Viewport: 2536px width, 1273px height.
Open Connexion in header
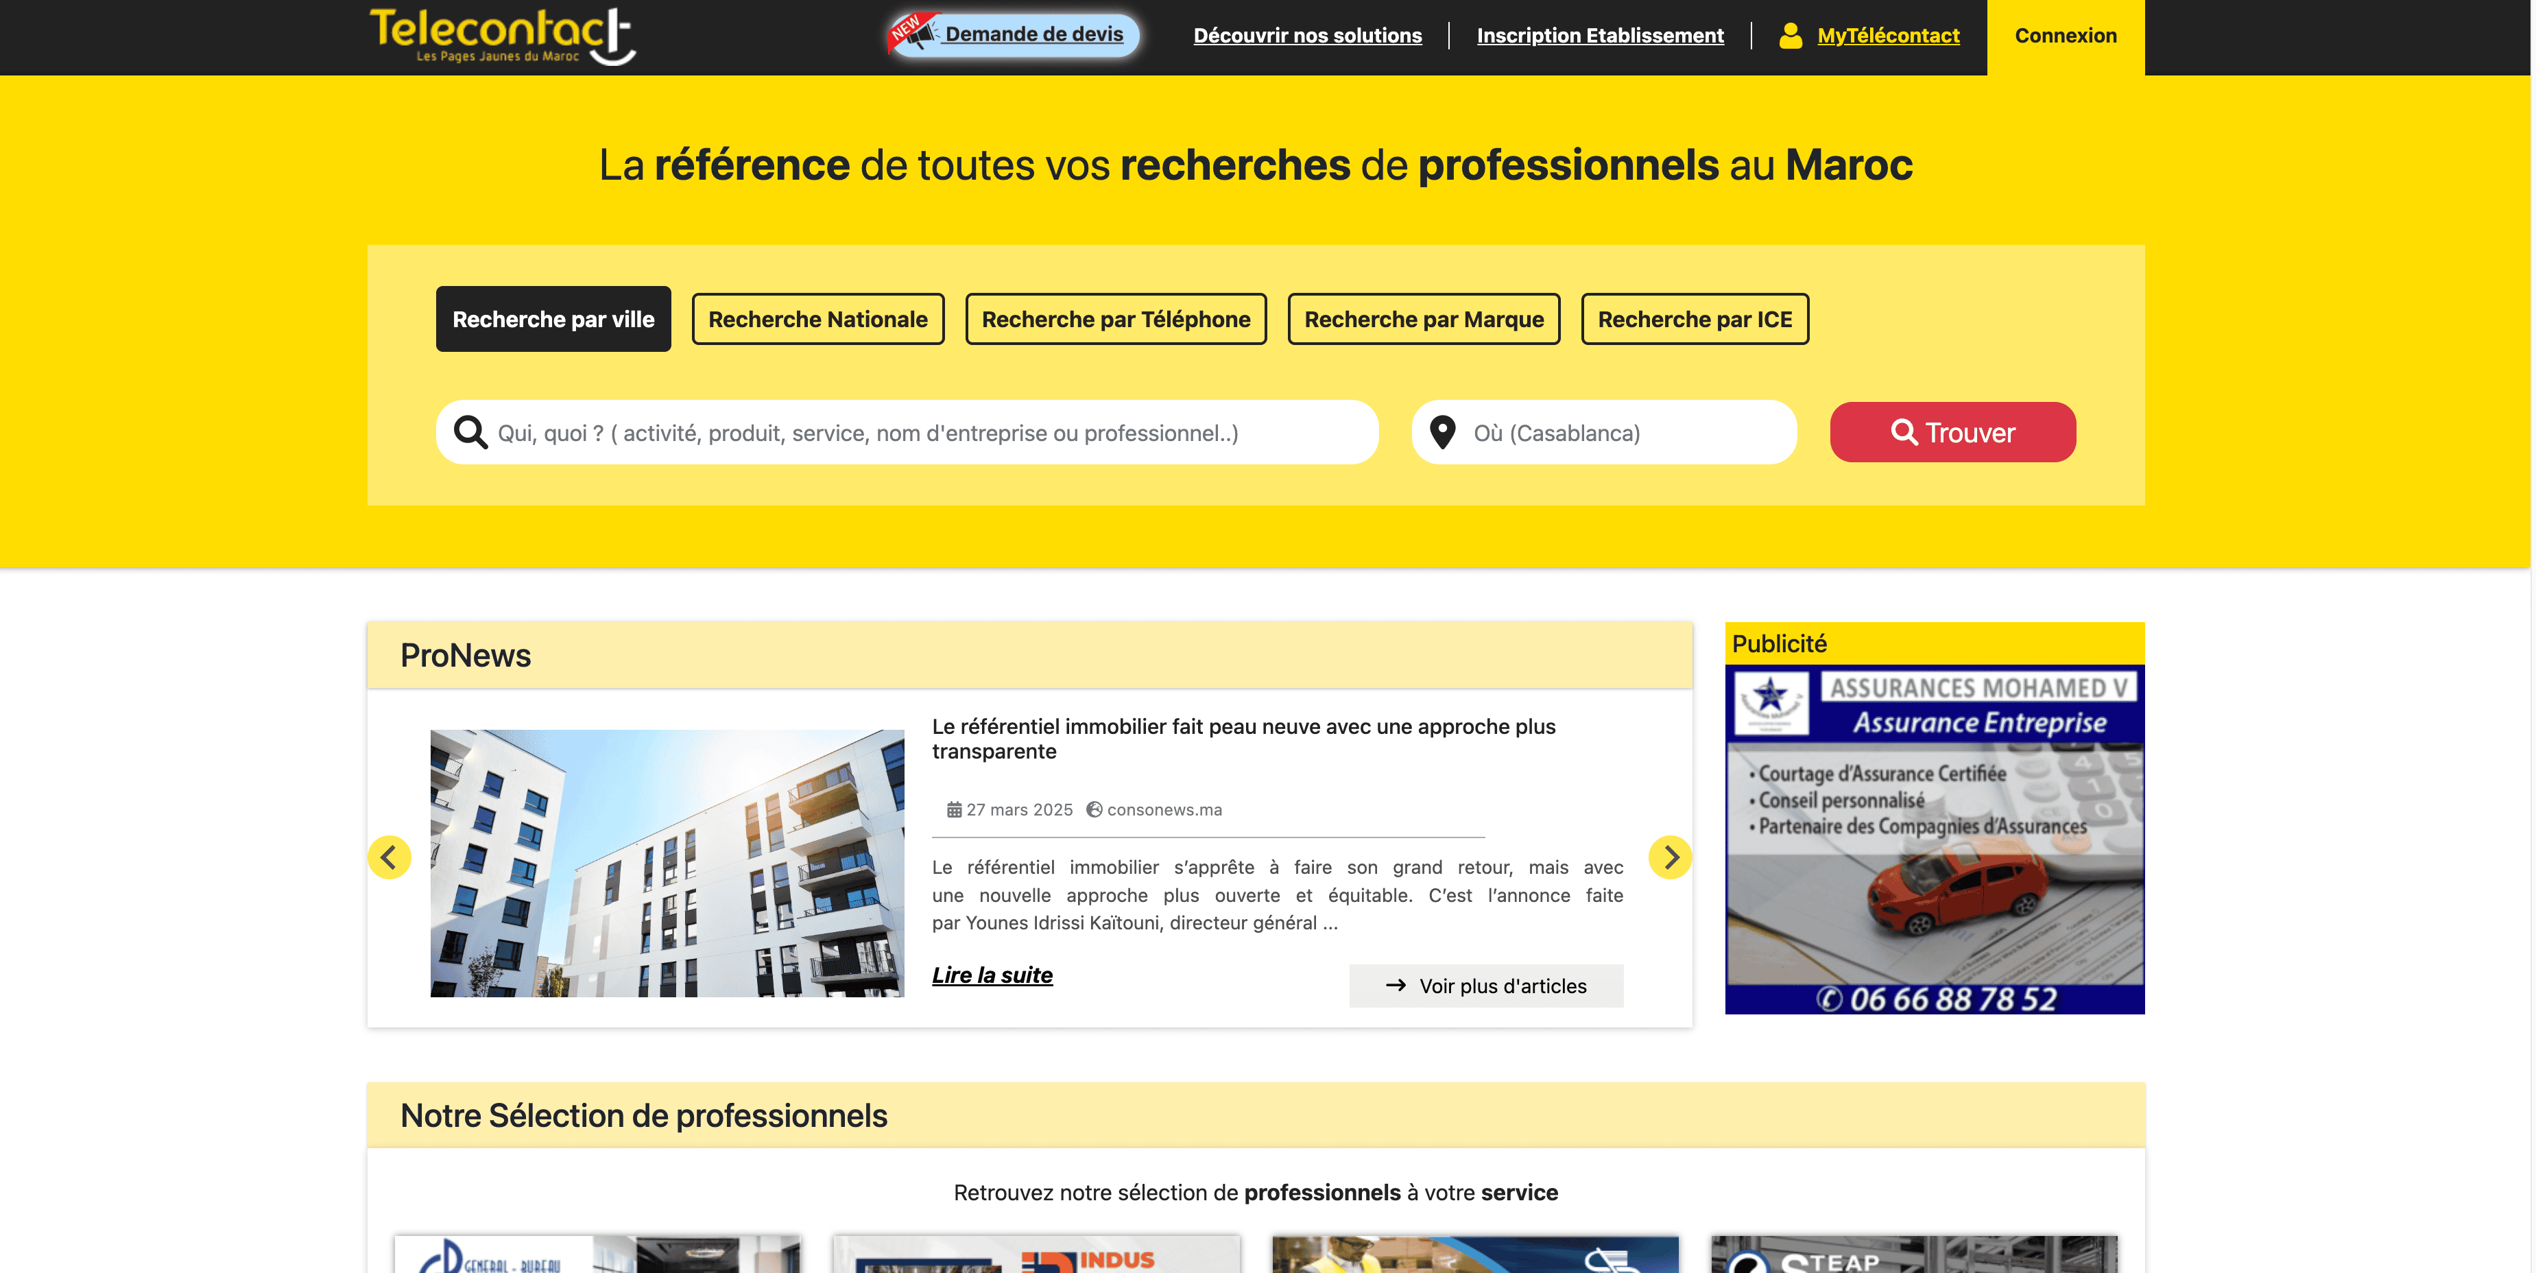(x=2064, y=36)
